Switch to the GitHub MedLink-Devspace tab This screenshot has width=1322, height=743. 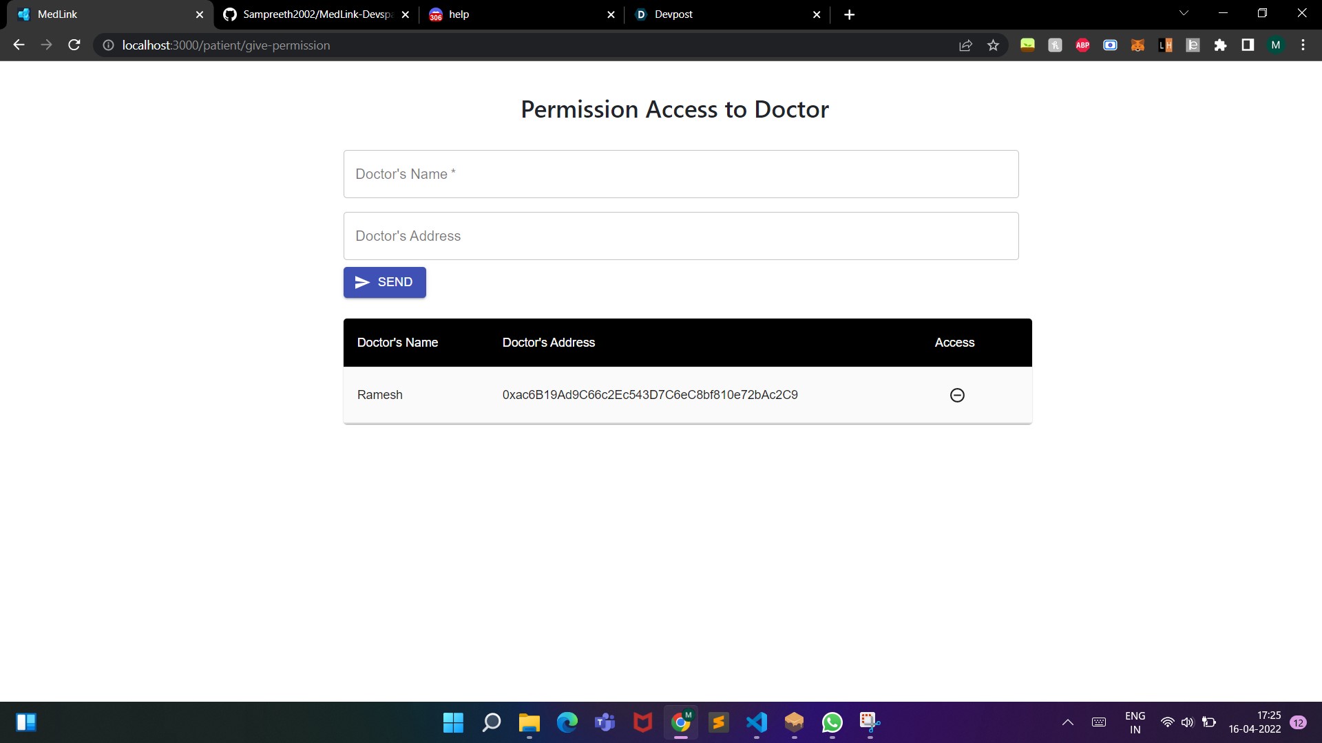pos(317,14)
